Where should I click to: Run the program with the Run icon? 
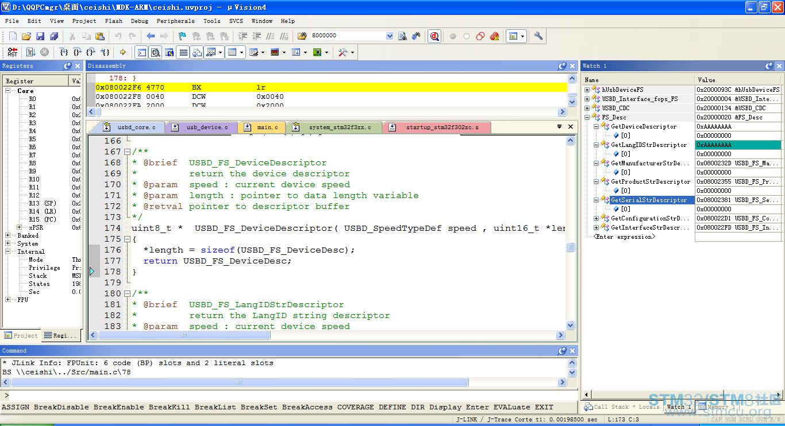(x=30, y=52)
